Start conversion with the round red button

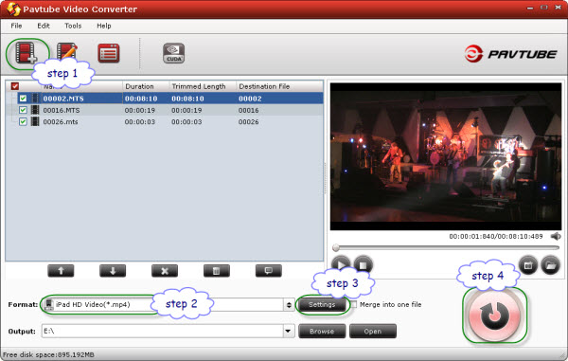pyautogui.click(x=494, y=316)
